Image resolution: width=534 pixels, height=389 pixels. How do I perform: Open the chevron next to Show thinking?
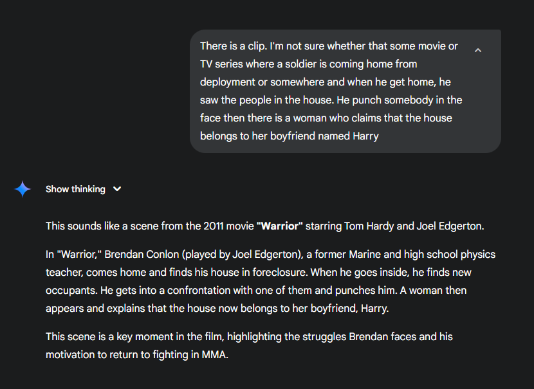click(x=117, y=189)
